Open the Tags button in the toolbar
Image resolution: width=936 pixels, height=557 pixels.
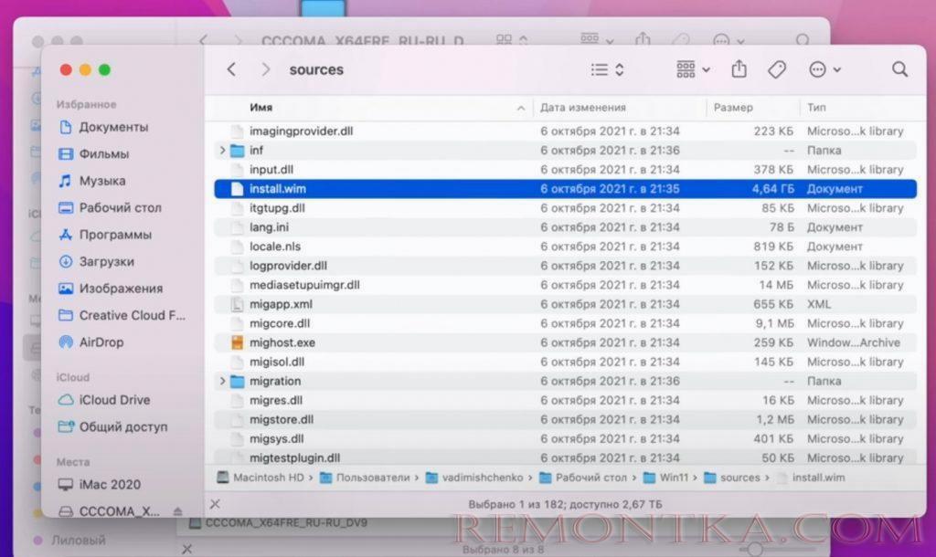777,69
